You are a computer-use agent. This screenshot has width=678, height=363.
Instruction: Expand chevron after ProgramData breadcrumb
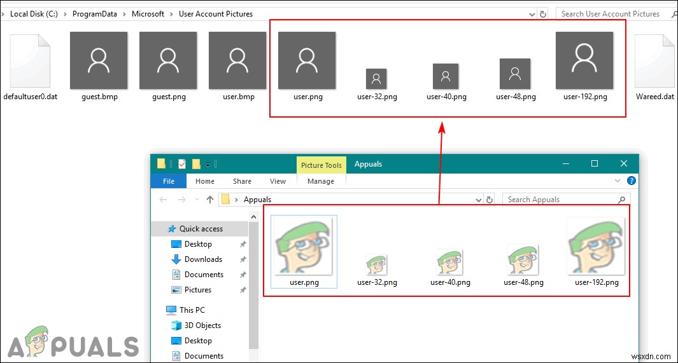(x=124, y=14)
